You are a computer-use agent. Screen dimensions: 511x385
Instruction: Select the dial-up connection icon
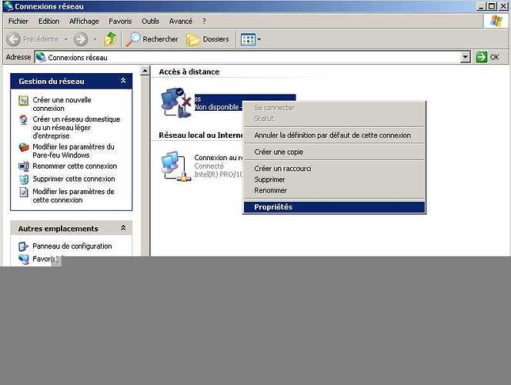tap(175, 102)
